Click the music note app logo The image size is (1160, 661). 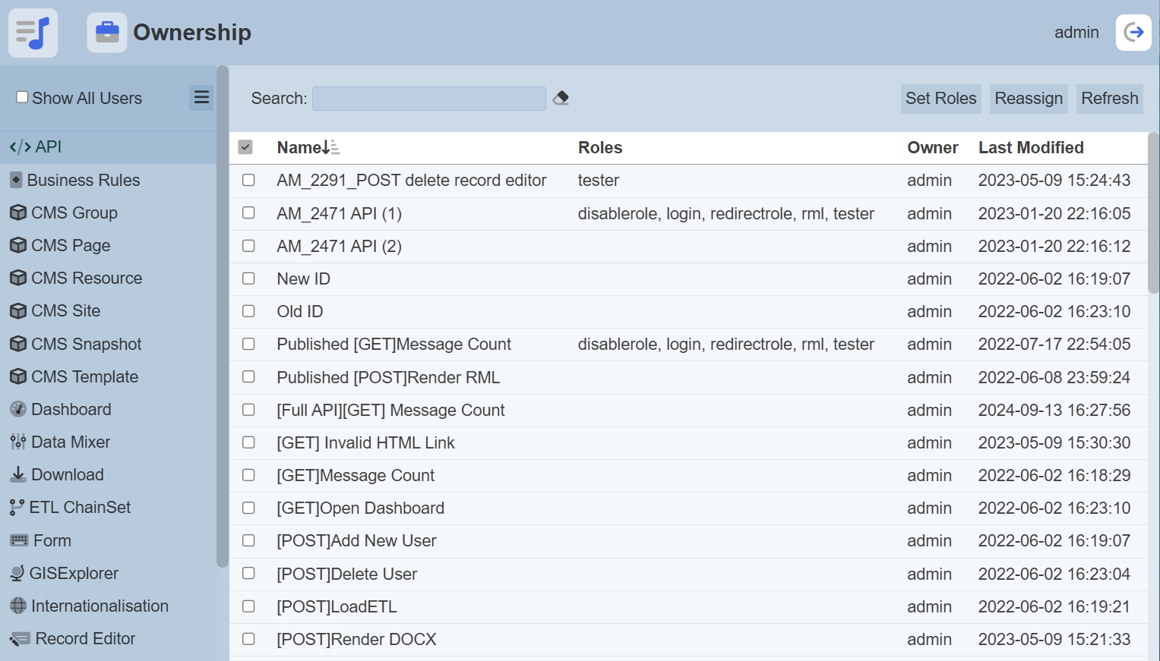tap(33, 33)
